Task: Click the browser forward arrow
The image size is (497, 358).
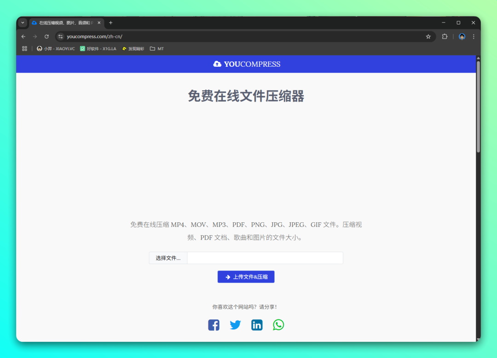Action: pyautogui.click(x=35, y=36)
